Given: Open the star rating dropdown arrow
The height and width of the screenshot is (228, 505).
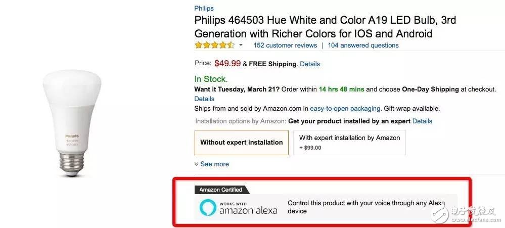Looking at the screenshot, I should pyautogui.click(x=241, y=45).
